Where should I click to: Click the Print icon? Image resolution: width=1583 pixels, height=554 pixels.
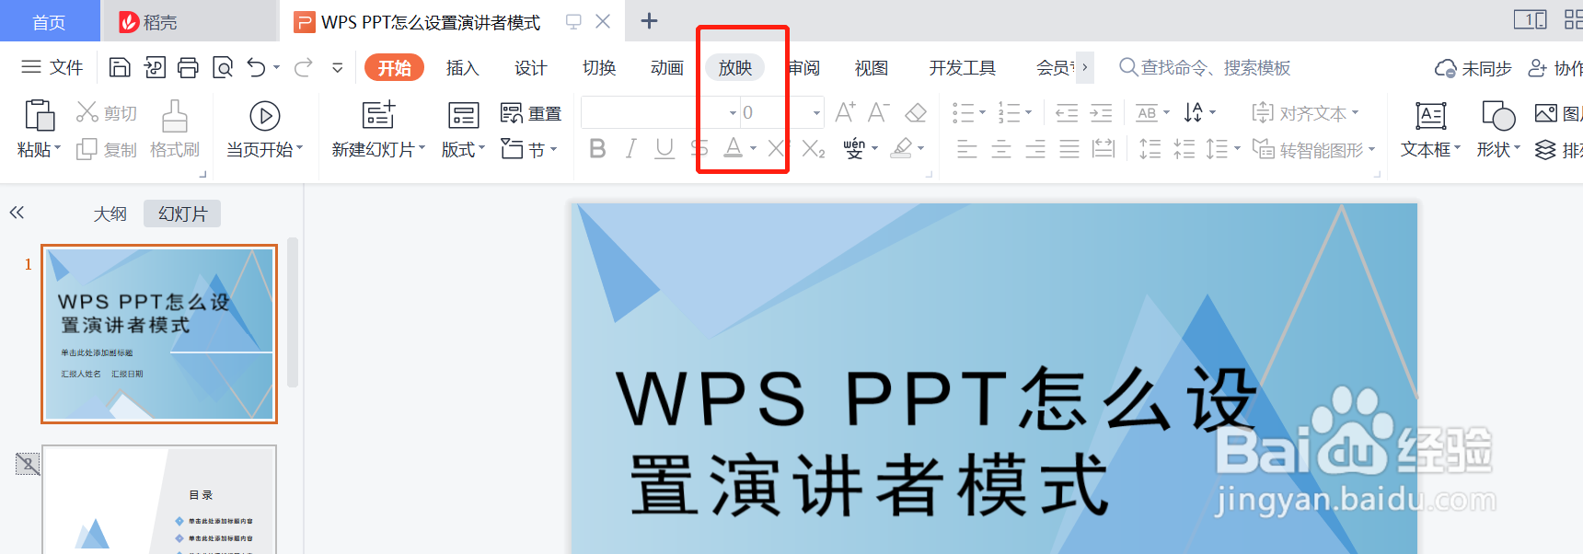(188, 67)
